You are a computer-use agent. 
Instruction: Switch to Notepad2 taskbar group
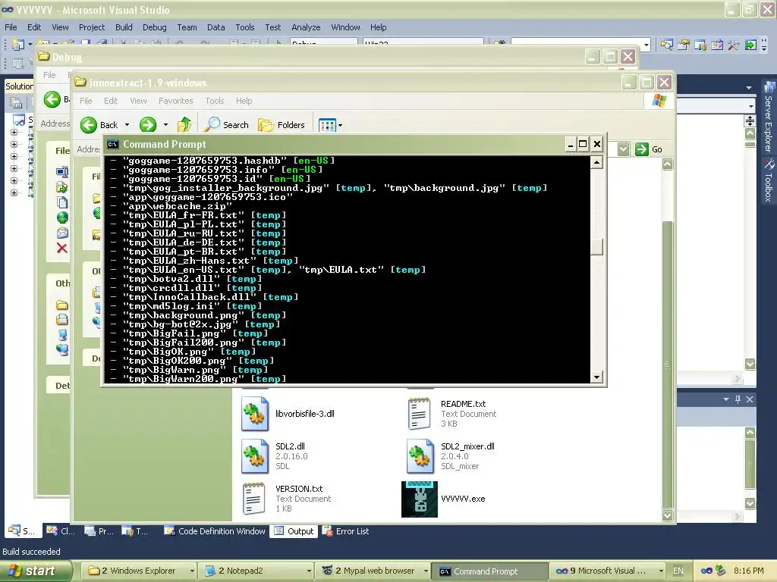click(255, 571)
